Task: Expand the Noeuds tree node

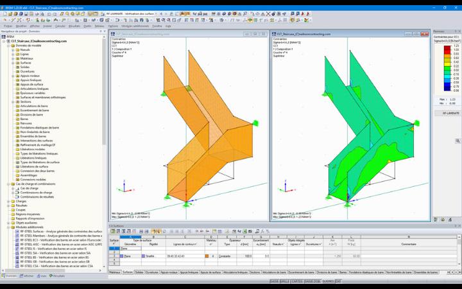Action: point(13,50)
